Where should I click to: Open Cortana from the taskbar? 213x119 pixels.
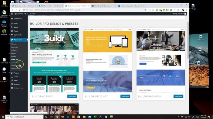(x=46, y=117)
